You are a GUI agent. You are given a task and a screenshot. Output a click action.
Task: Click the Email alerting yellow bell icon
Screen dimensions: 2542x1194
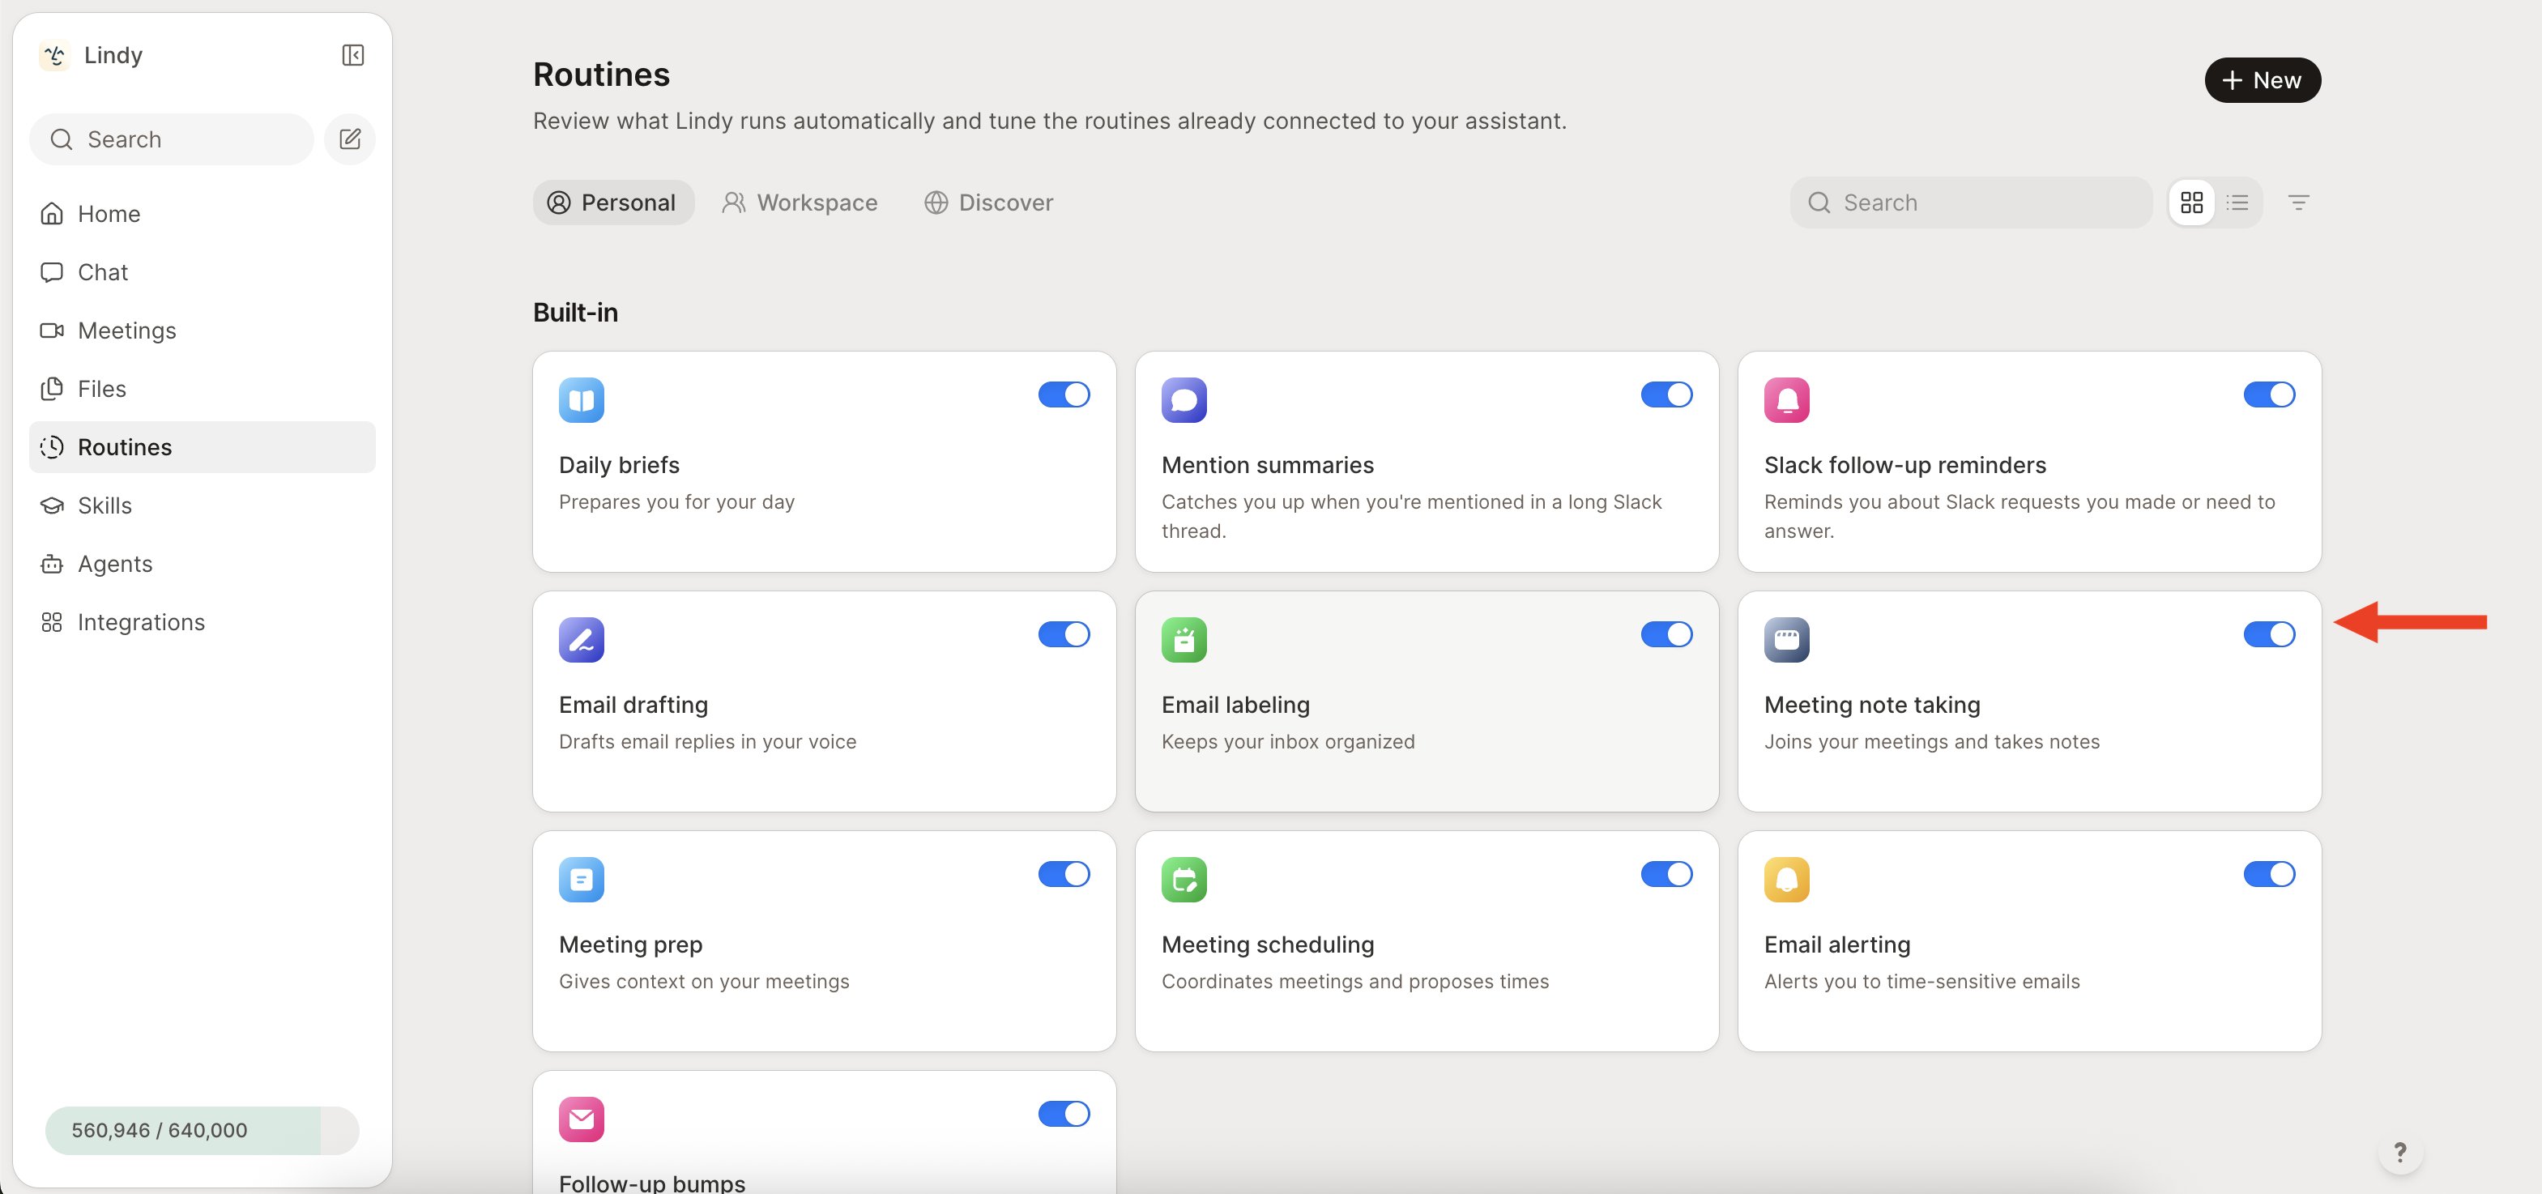pos(1787,879)
